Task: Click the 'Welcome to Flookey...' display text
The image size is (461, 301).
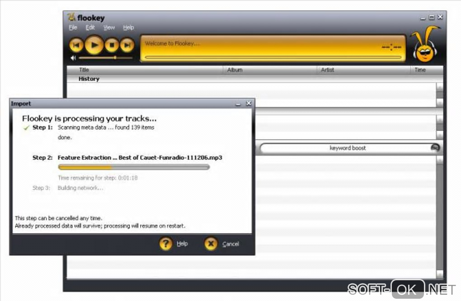Action: 172,43
